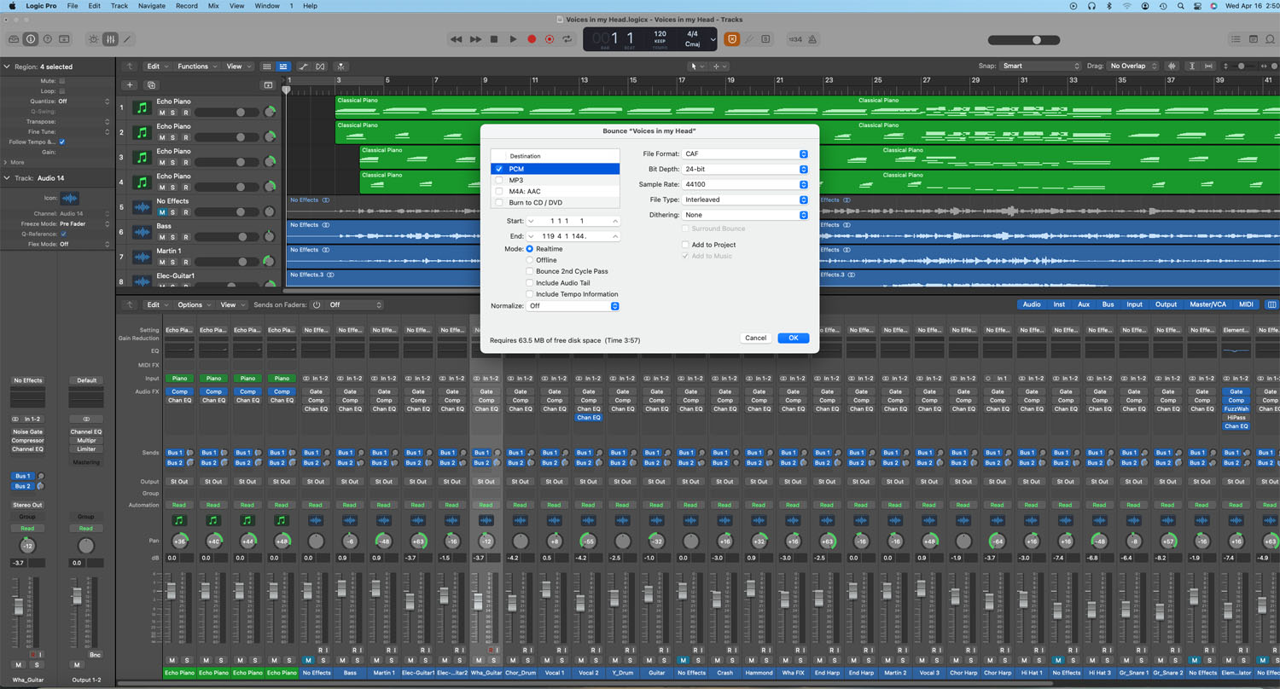The image size is (1280, 689).
Task: Open the Navigate menu in menu bar
Action: 152,6
